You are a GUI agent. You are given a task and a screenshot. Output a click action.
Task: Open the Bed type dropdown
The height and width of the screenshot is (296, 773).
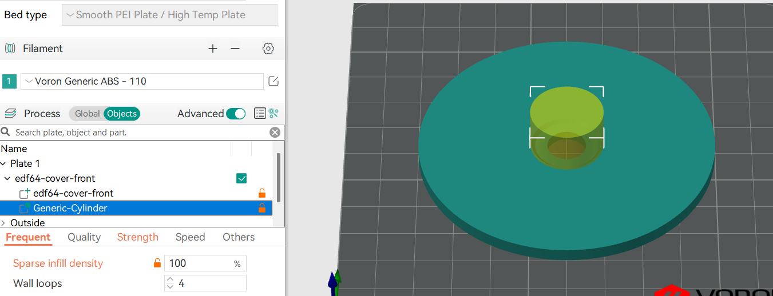169,15
